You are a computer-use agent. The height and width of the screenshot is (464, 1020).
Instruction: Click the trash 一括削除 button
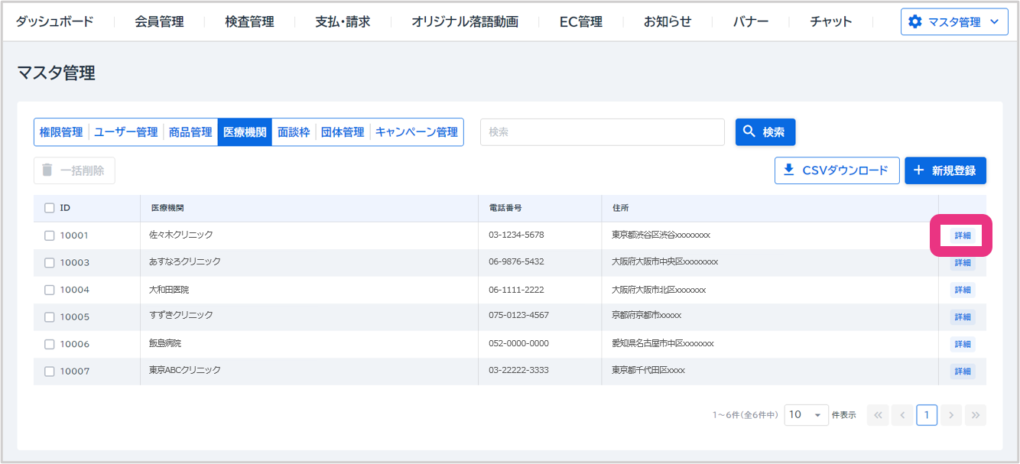point(74,170)
